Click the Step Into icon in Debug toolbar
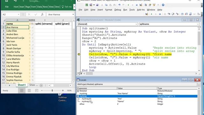Viewport: 204px width, 115px height. [169, 14]
